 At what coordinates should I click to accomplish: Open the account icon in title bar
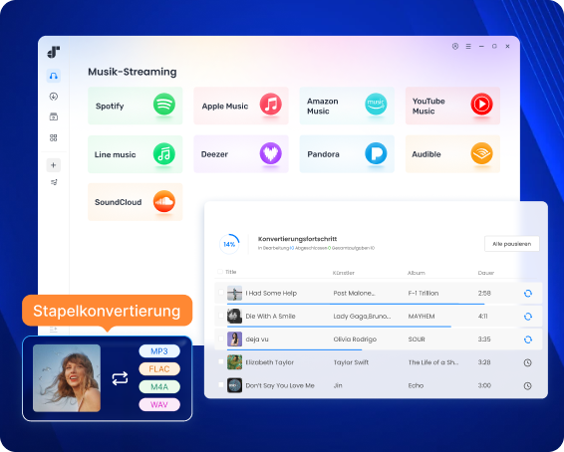click(455, 47)
